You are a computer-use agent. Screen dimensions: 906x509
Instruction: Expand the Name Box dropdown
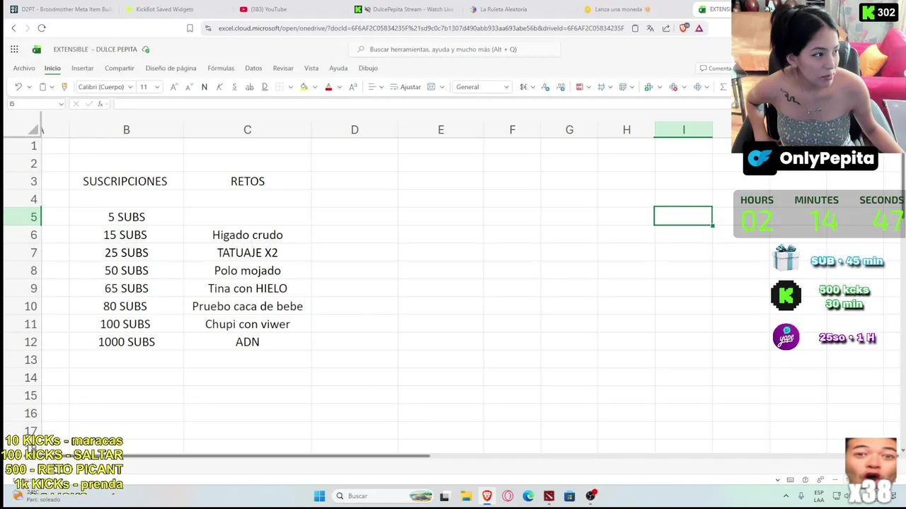61,104
